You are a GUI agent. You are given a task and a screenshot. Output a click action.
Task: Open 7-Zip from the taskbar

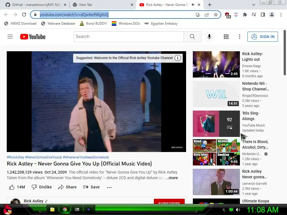(x=77, y=209)
